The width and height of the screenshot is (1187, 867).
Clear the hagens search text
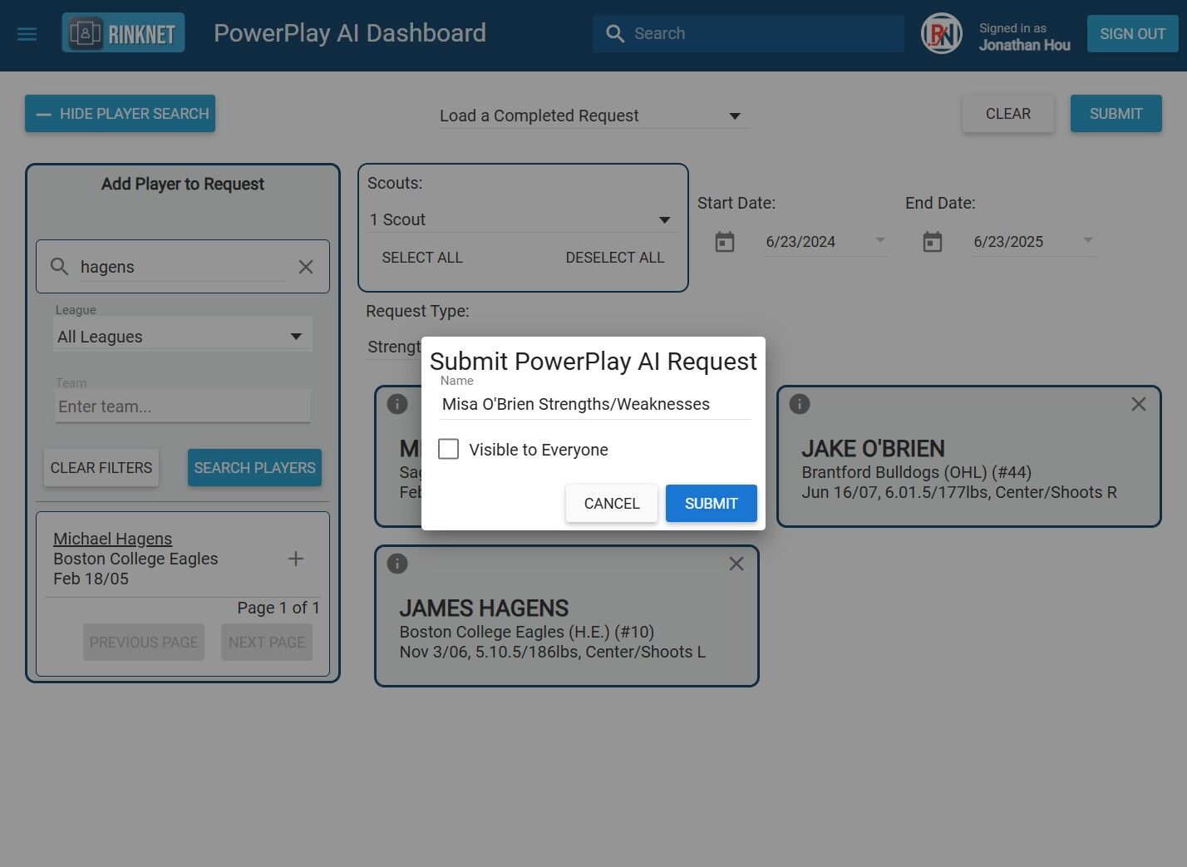(x=306, y=267)
